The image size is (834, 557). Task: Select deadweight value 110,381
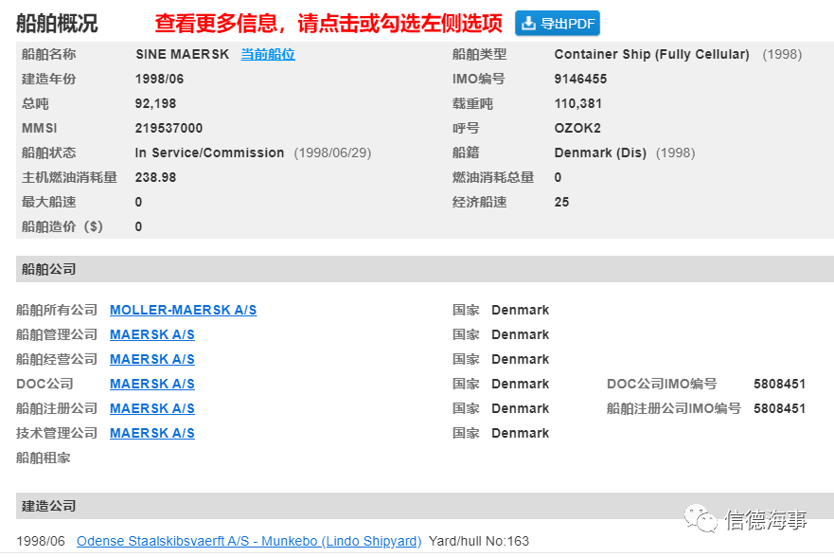pyautogui.click(x=578, y=104)
